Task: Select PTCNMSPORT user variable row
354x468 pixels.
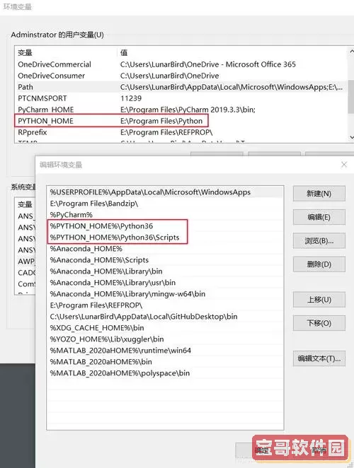Action: (181, 98)
